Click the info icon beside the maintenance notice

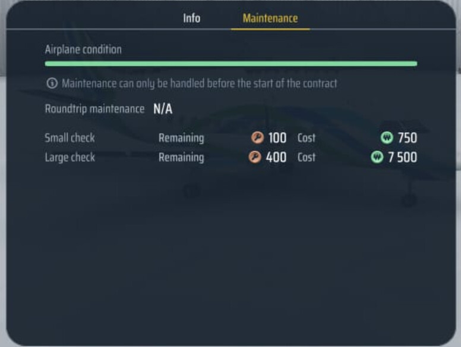coord(52,83)
